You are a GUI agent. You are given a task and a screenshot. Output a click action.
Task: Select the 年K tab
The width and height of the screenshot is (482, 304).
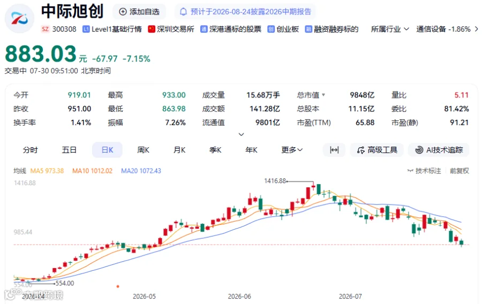[x=252, y=150]
